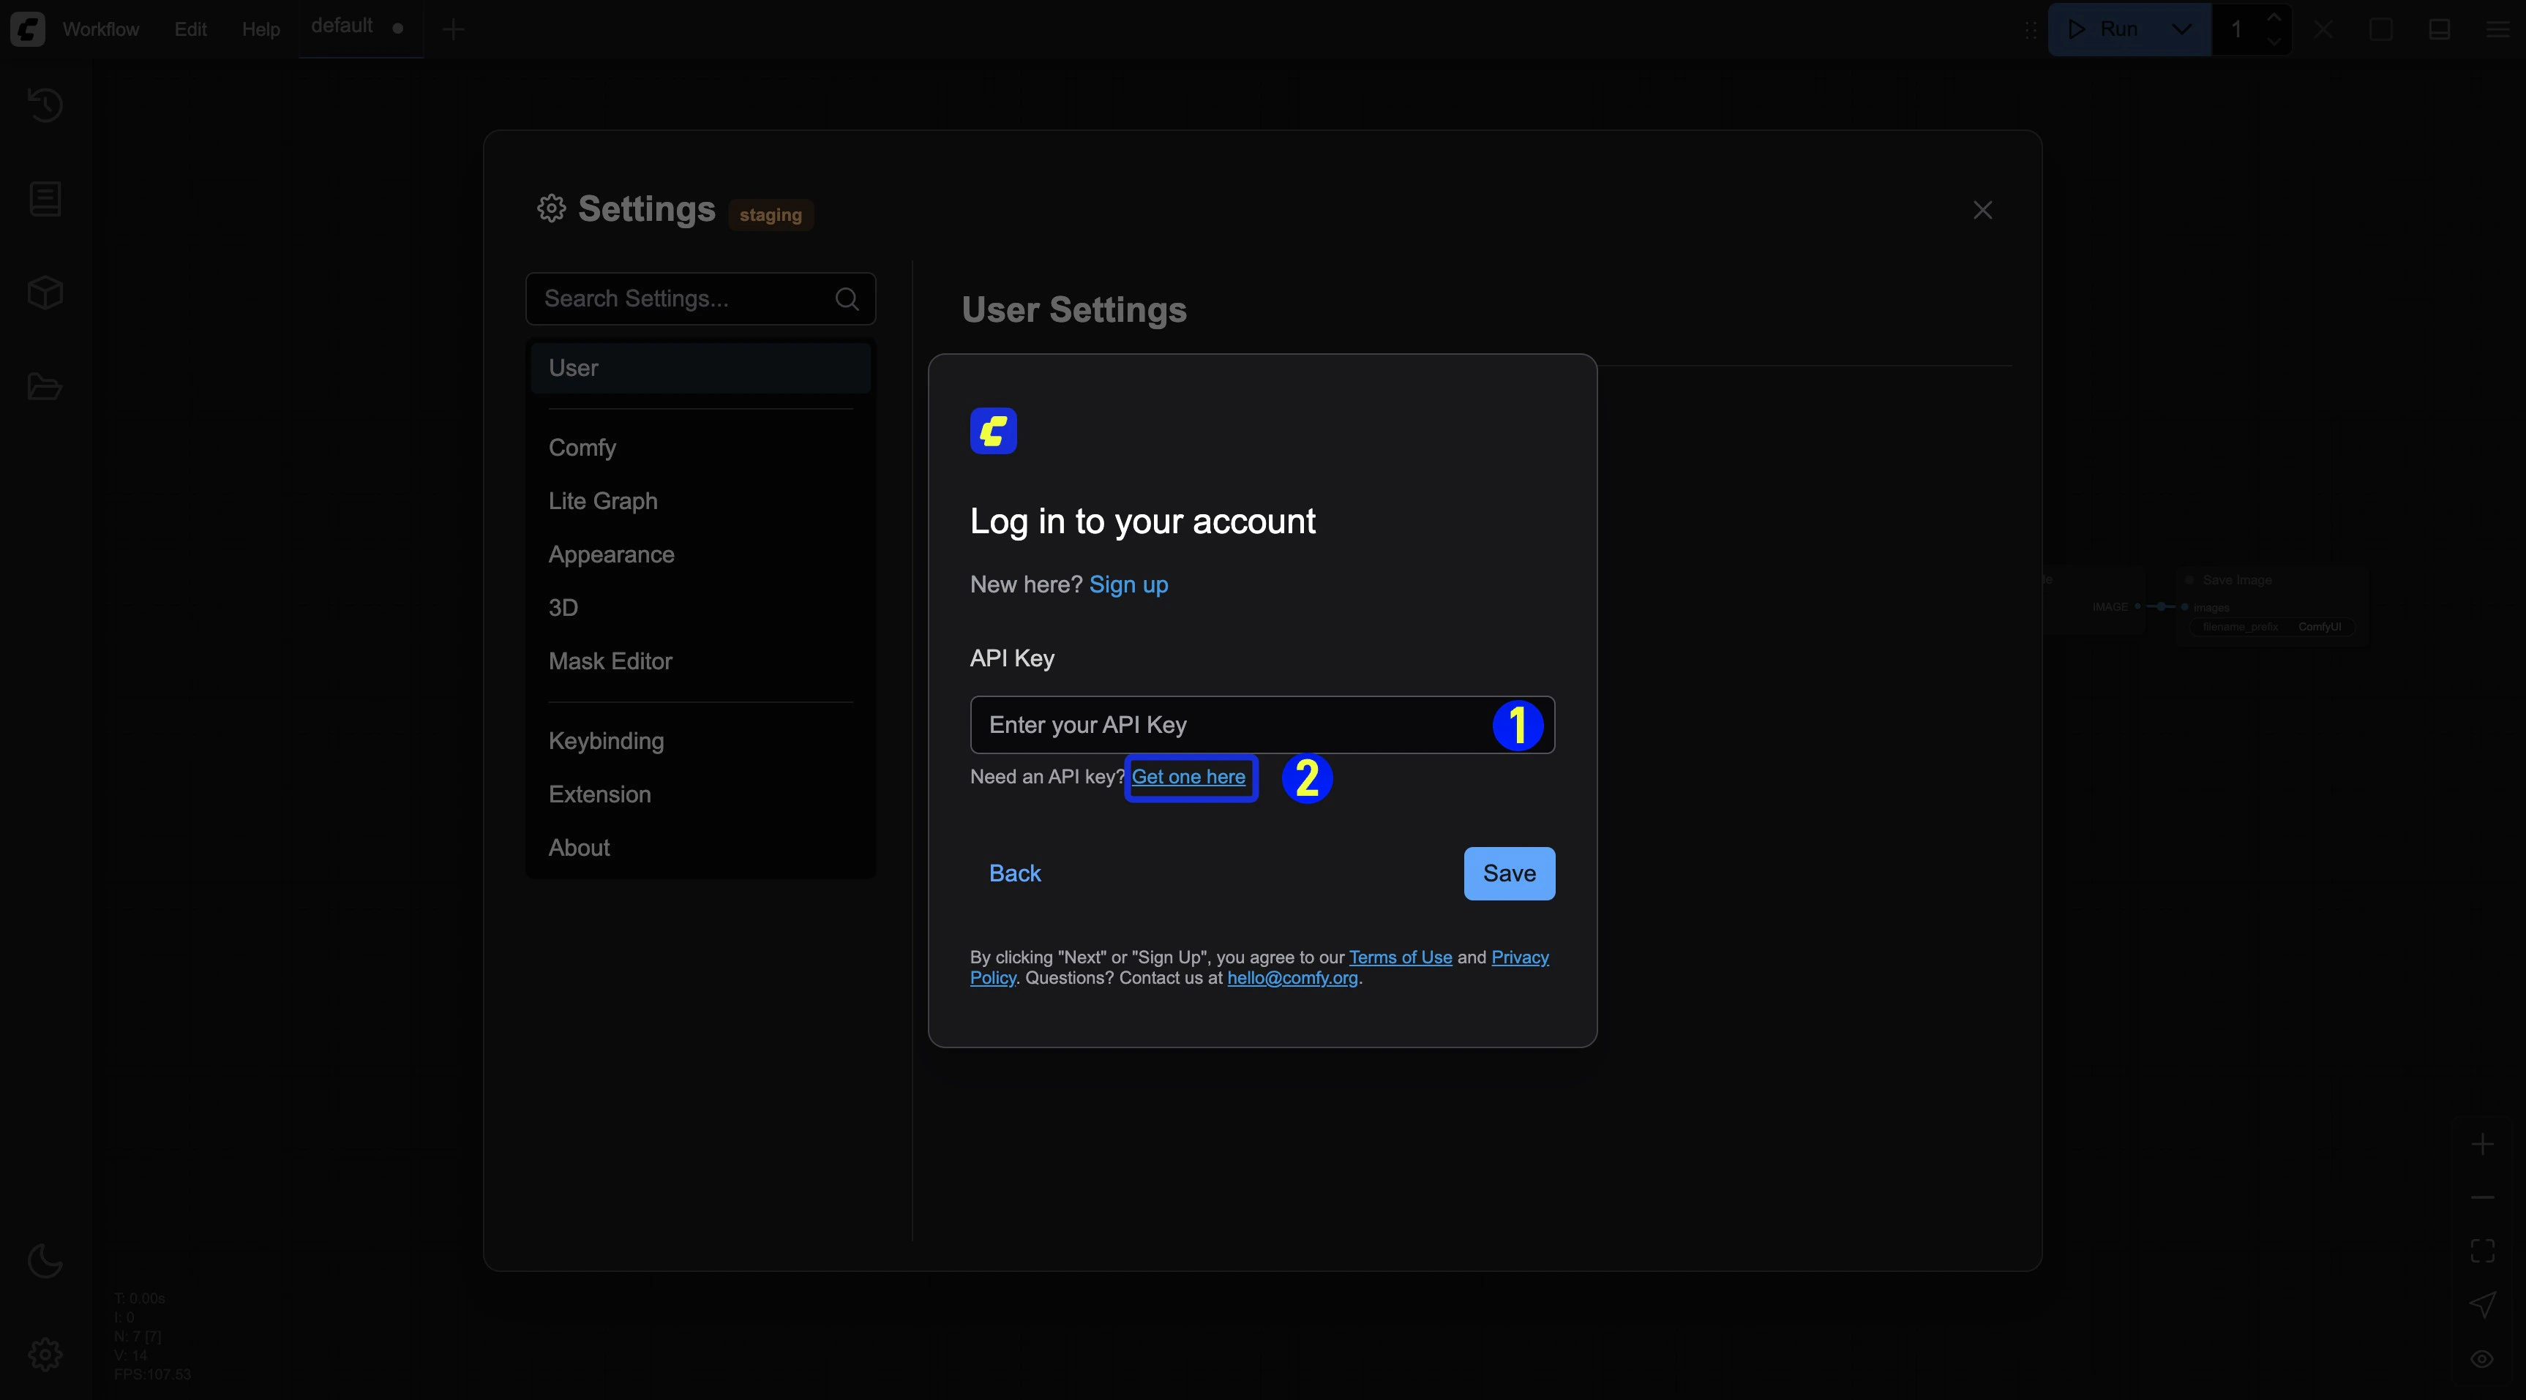Open the queue history sidebar icon
This screenshot has width=2526, height=1400.
[45, 105]
